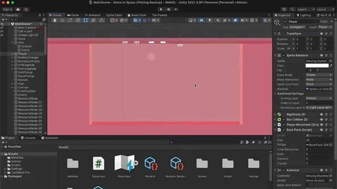Image resolution: width=337 pixels, height=189 pixels.
Task: Expand the Canvas object
Action: (x=12, y=88)
